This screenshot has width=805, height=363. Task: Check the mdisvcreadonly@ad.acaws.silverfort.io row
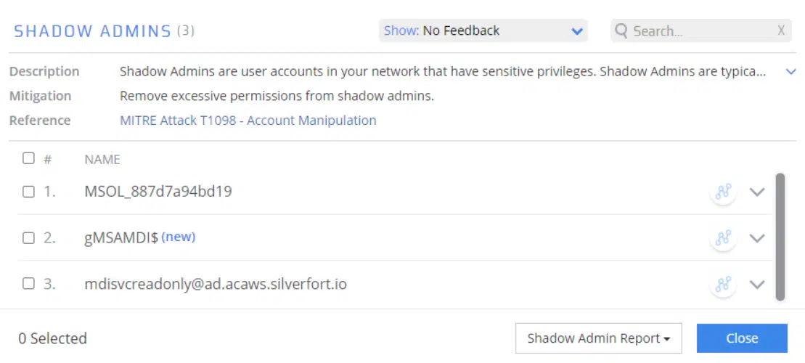(28, 284)
